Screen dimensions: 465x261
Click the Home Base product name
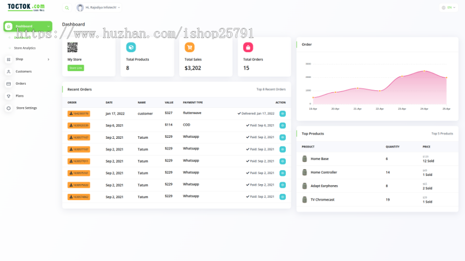point(319,159)
